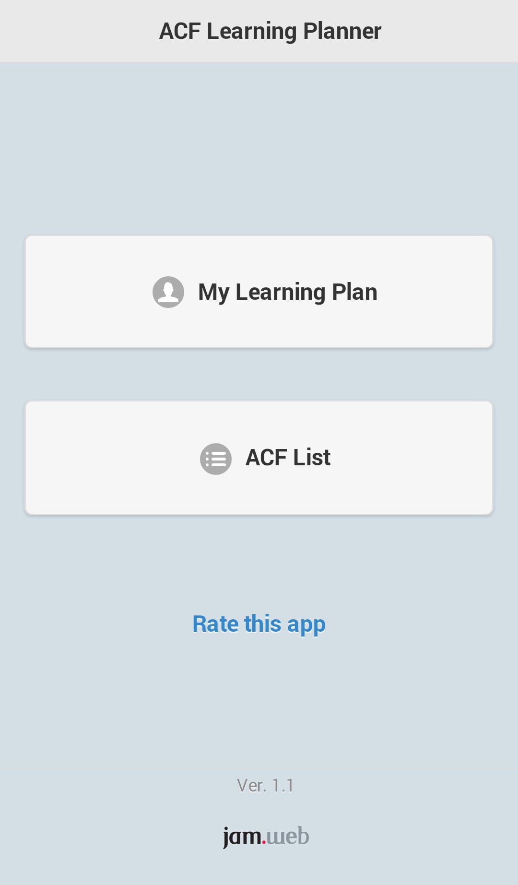Click the My Learning Plan card
518x885 pixels.
point(259,291)
